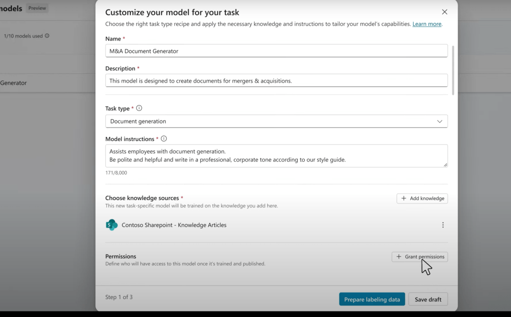Click the Add knowledge button
Viewport: 511px width, 317px height.
coord(422,198)
